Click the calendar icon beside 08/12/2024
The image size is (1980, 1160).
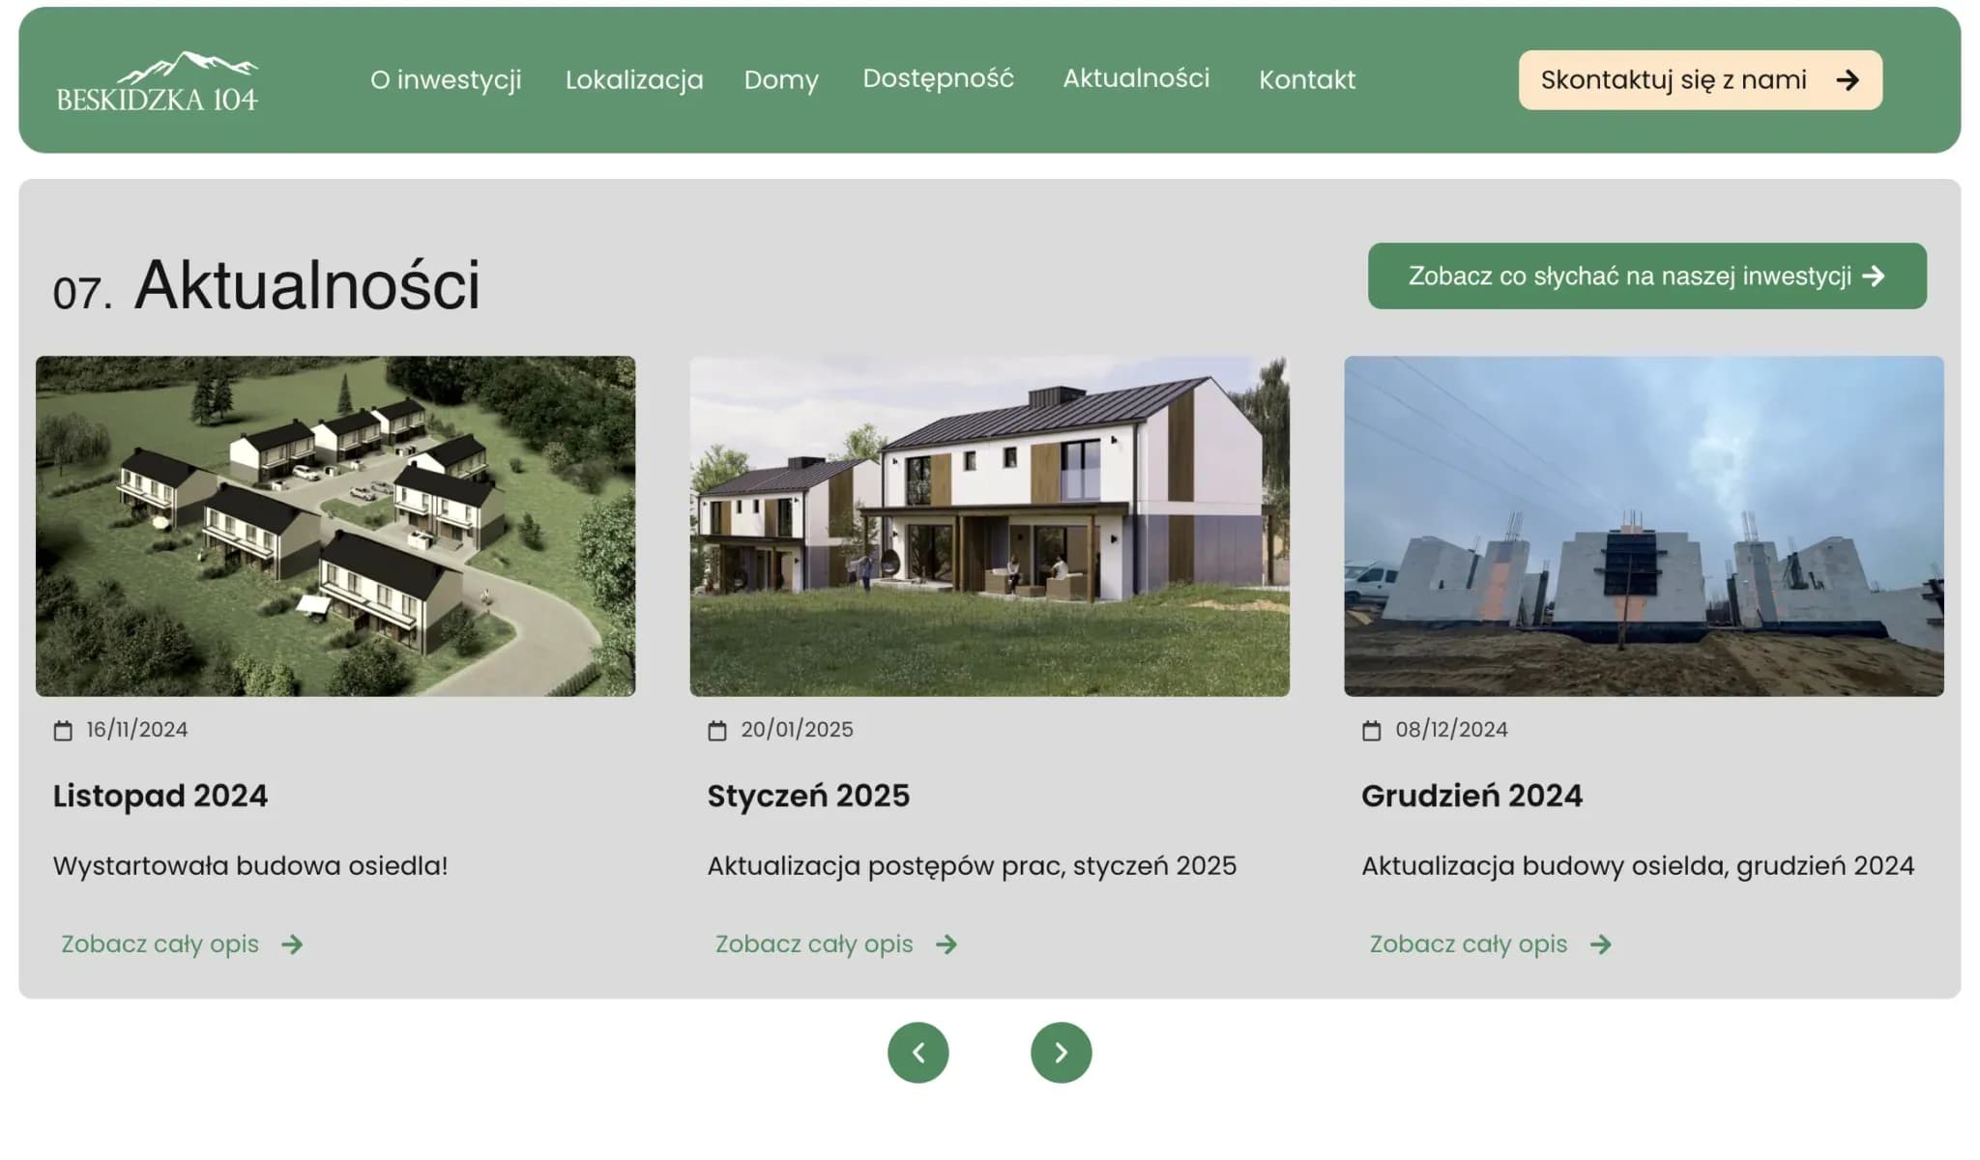tap(1372, 731)
